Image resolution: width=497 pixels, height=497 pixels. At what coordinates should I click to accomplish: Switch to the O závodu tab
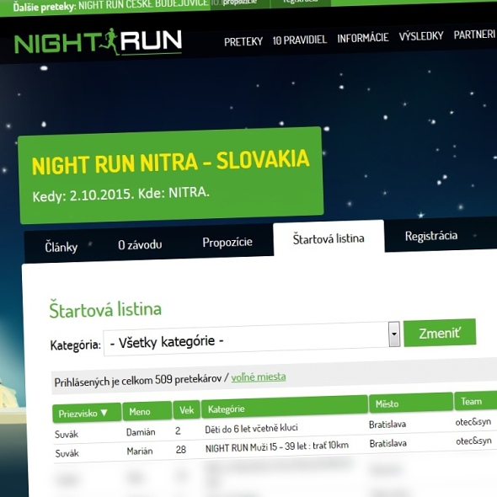coord(140,244)
